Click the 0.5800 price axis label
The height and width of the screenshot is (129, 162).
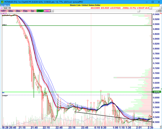pyautogui.click(x=156, y=102)
